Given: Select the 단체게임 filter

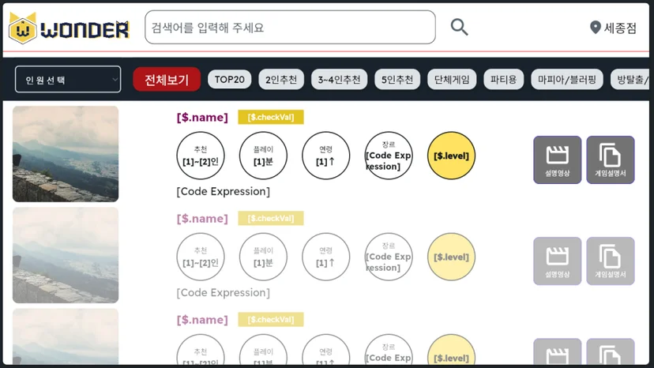Looking at the screenshot, I should point(452,79).
